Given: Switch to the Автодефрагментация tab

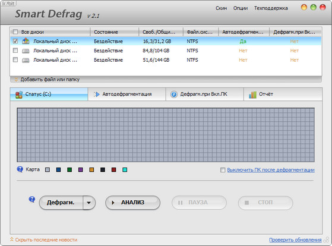Looking at the screenshot, I should click(x=127, y=94).
